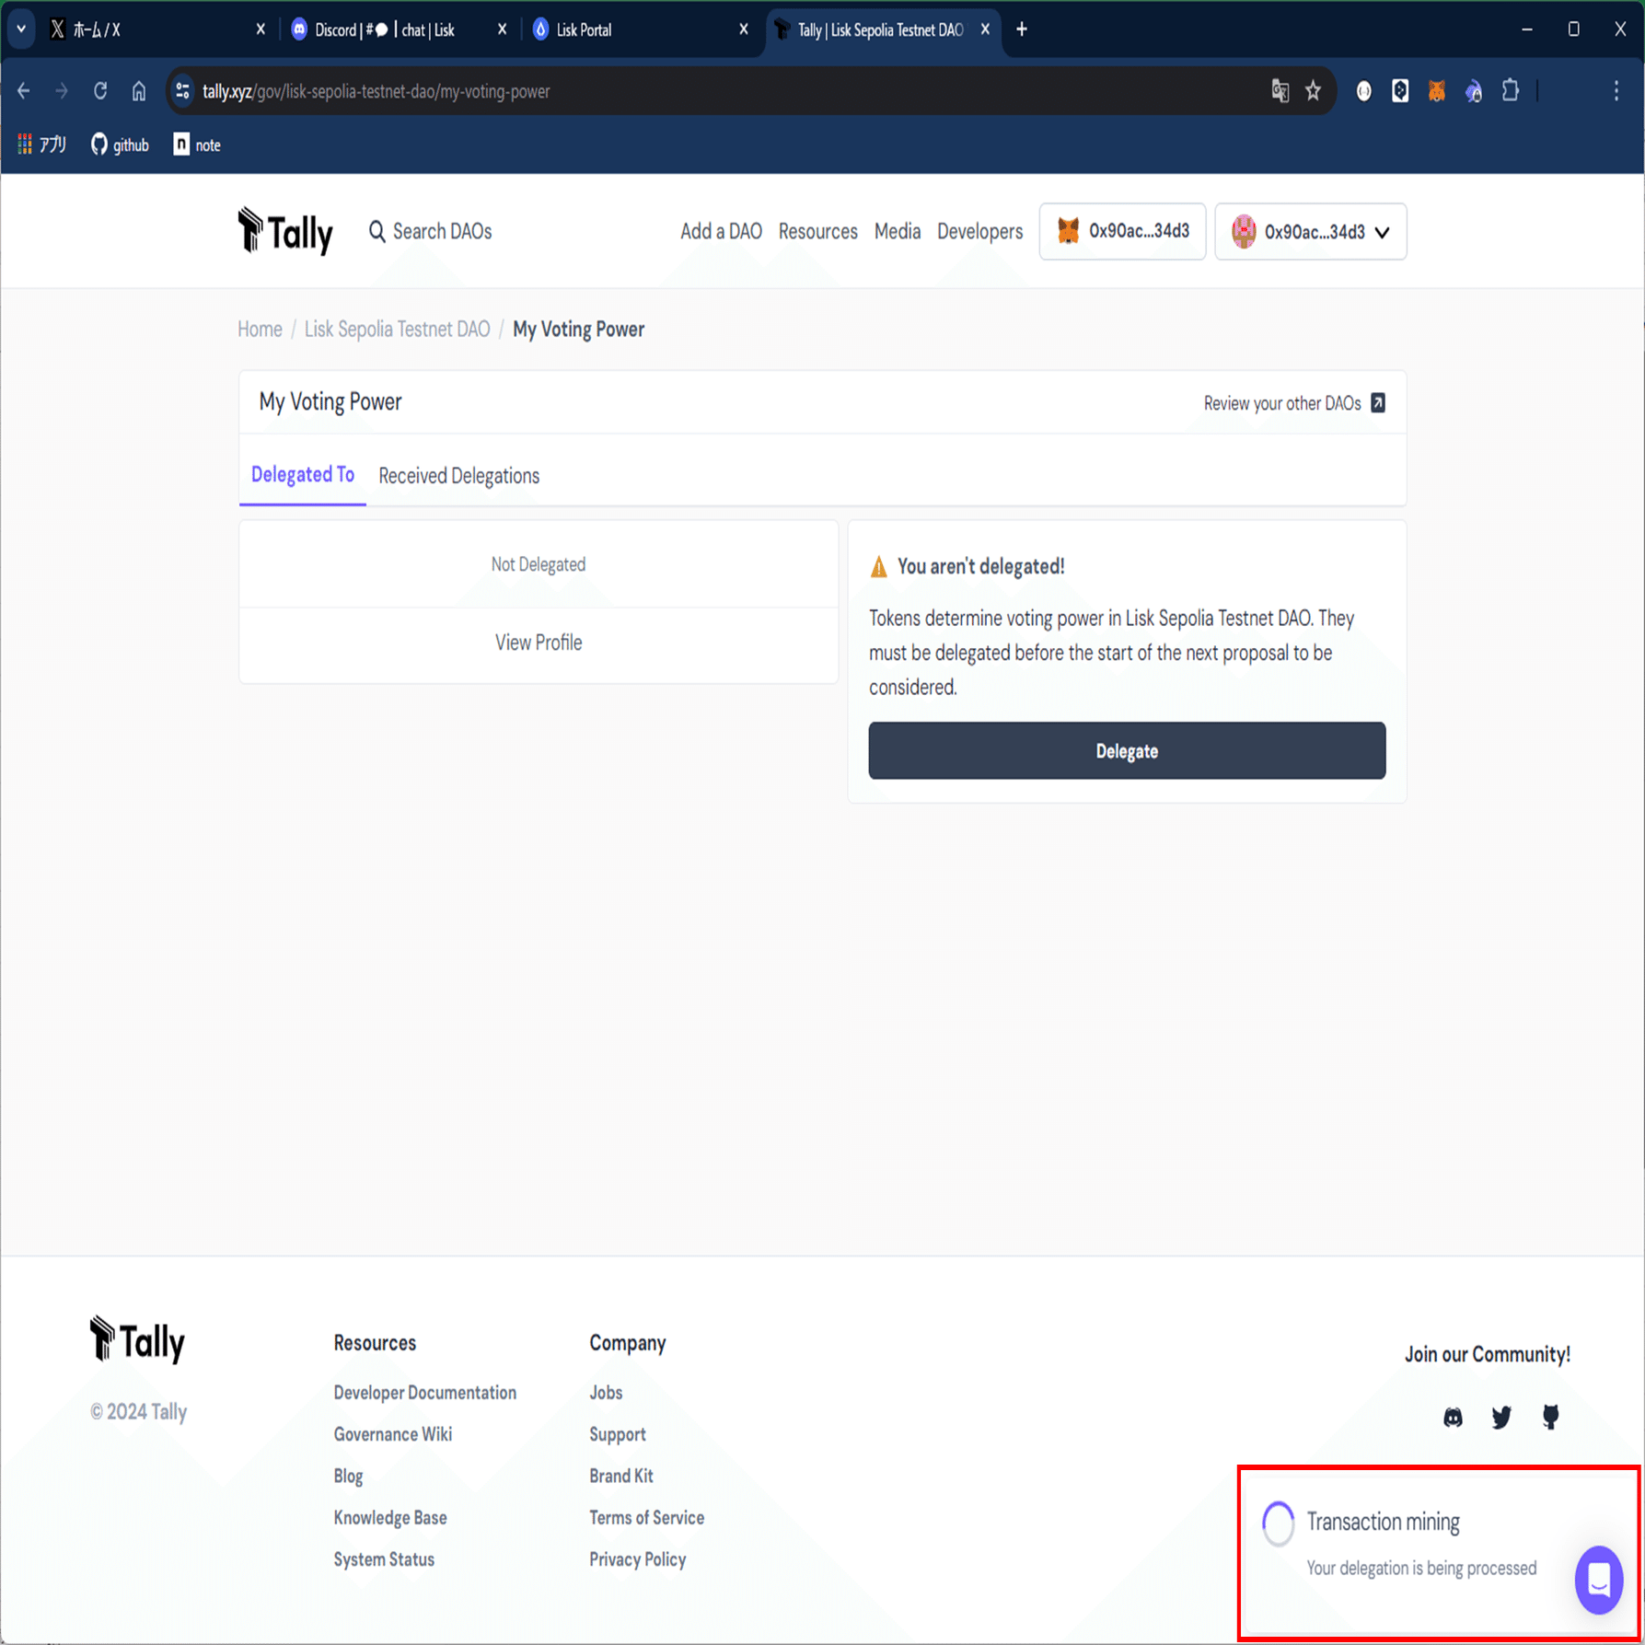Click the browser back arrow
This screenshot has height=1645, width=1645.
[x=24, y=91]
